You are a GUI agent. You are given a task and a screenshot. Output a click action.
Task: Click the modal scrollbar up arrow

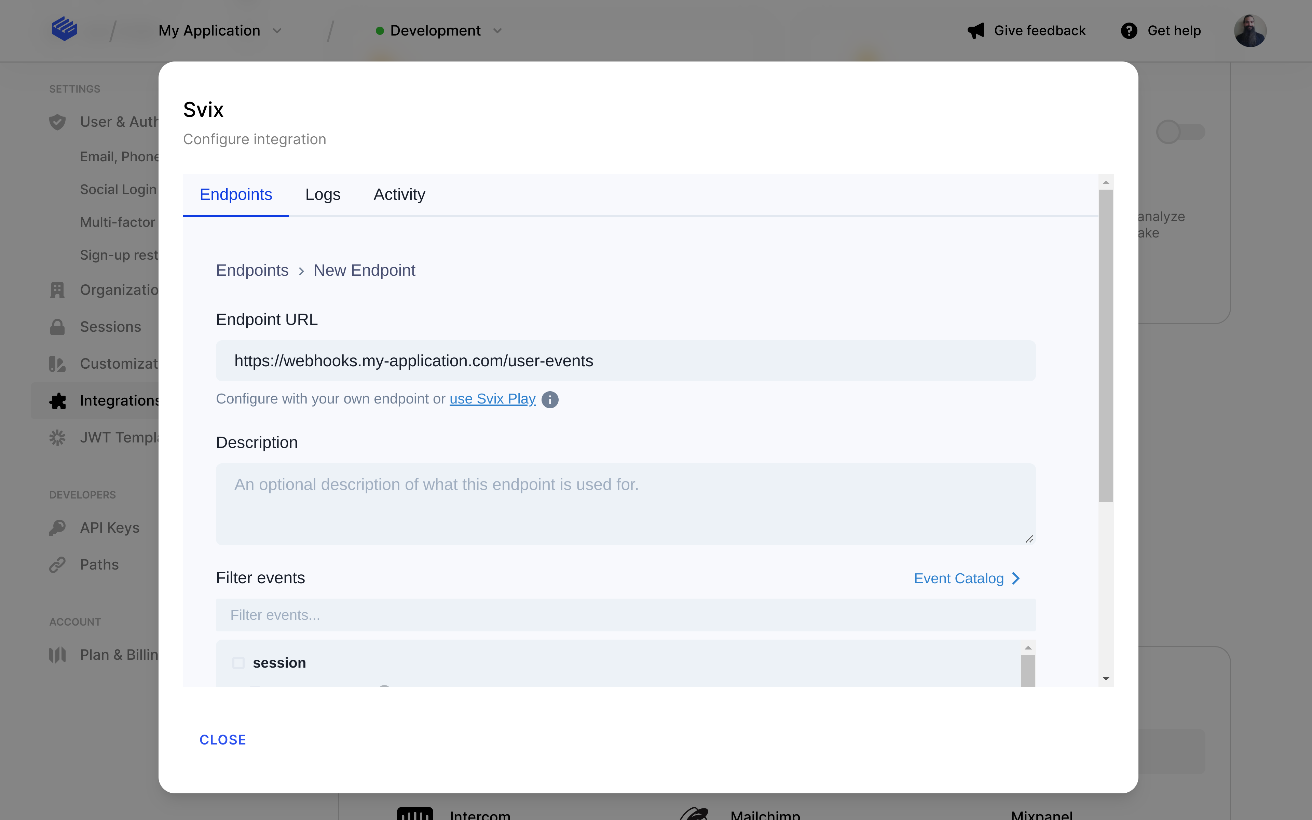point(1106,182)
